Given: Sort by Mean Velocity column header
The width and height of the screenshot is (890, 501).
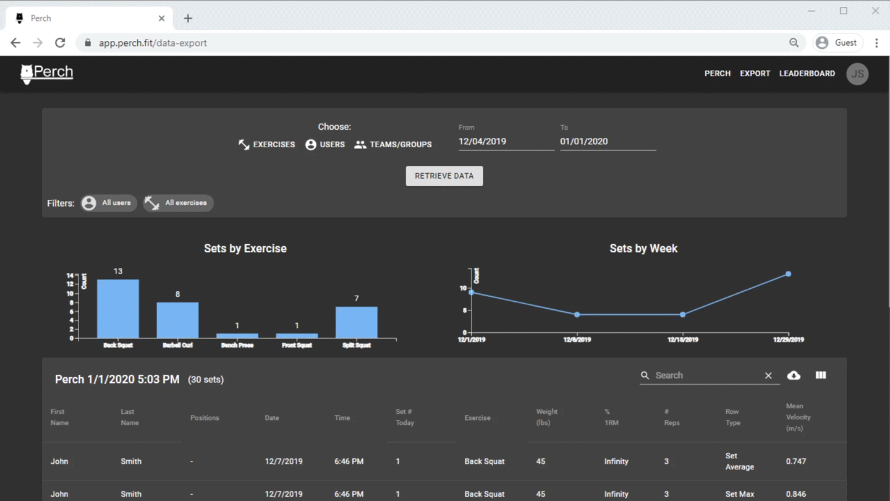Looking at the screenshot, I should (x=799, y=417).
